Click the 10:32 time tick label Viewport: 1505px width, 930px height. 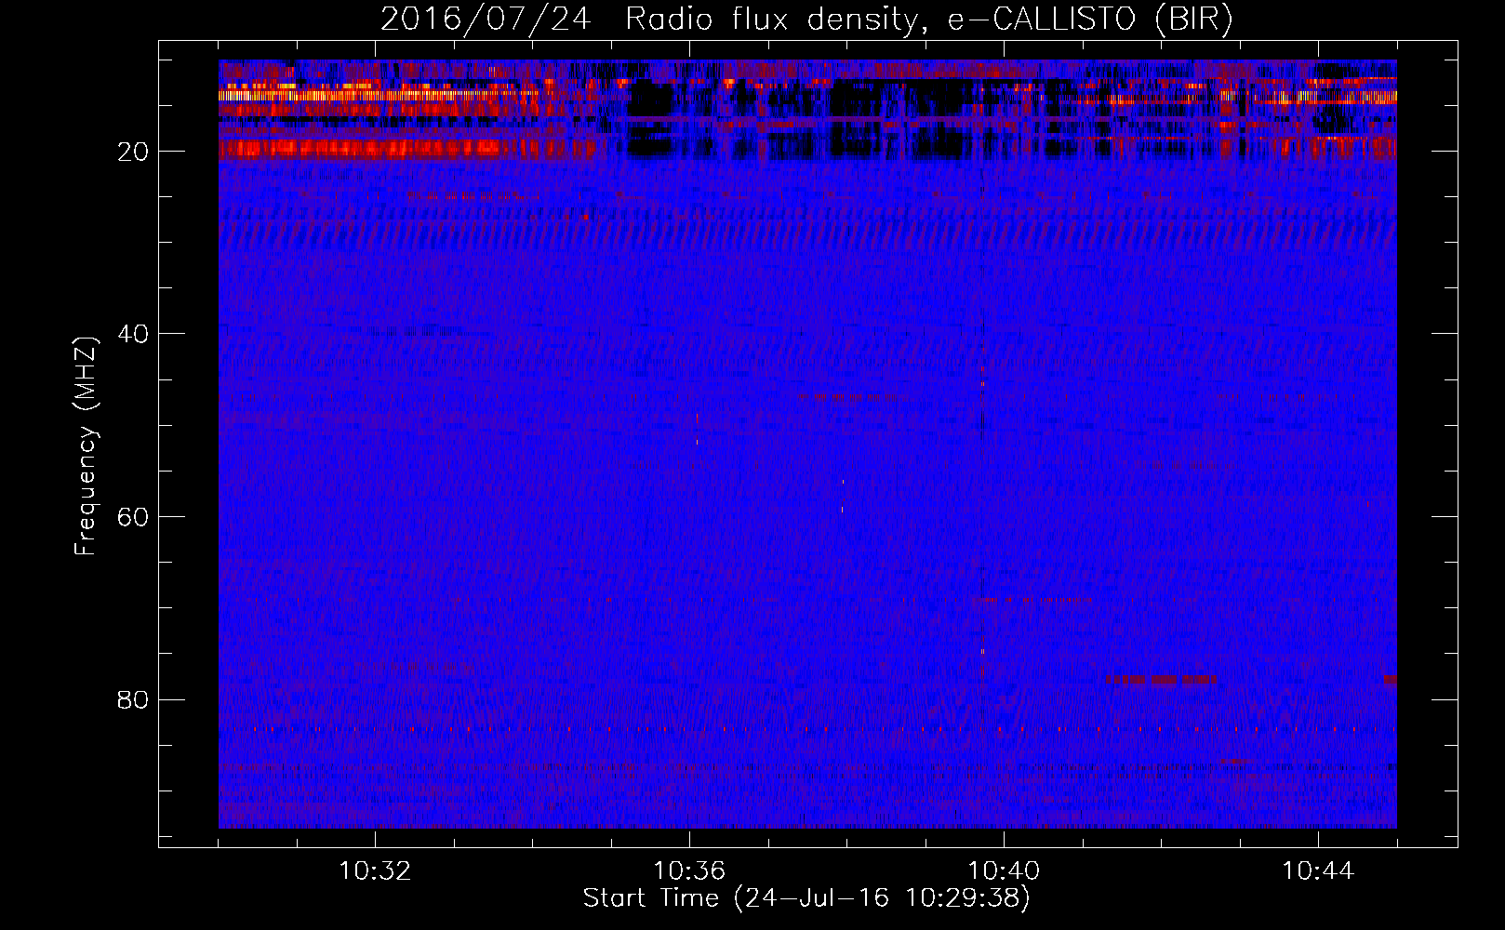(375, 871)
